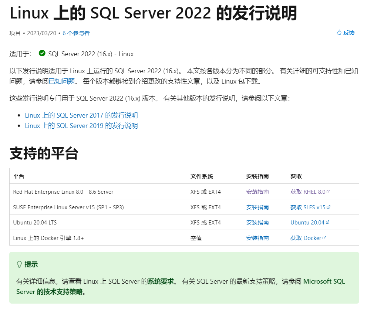Click the 安装指南 column header
The height and width of the screenshot is (311, 374).
point(257,176)
